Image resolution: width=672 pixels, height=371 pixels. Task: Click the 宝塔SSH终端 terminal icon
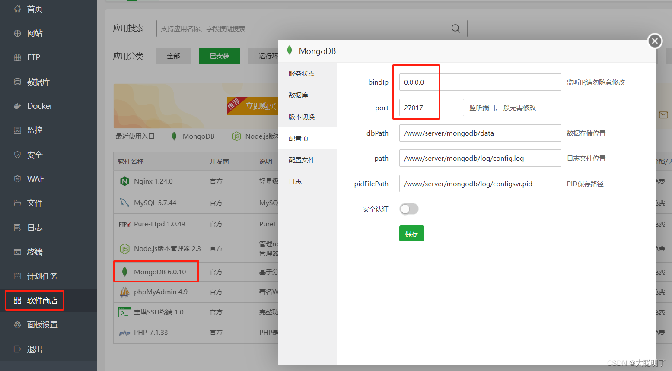tap(124, 312)
